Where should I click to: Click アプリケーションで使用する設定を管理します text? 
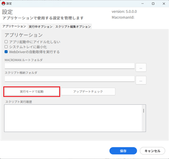click(43, 18)
